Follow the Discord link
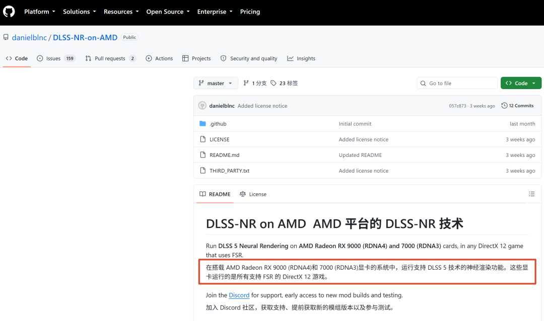The height and width of the screenshot is (321, 544). pos(239,295)
